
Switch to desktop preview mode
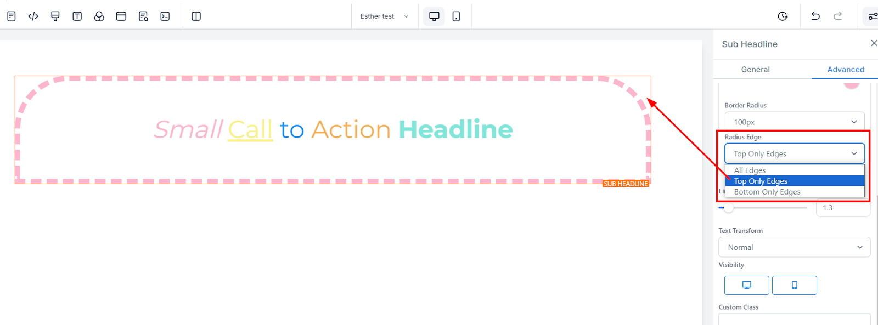434,16
